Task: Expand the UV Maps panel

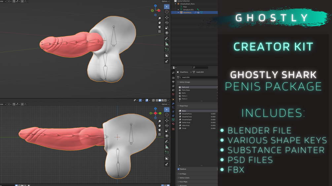Action: pyautogui.click(x=178, y=174)
